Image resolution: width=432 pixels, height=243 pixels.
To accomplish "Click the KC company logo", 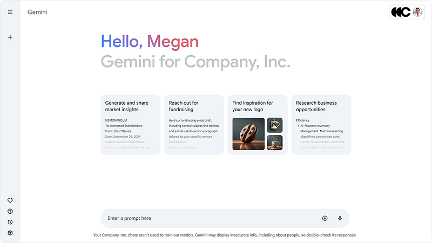I will (401, 12).
